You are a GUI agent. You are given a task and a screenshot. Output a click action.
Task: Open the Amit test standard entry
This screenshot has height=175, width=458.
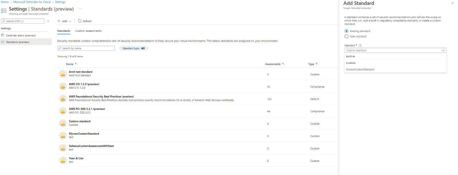pyautogui.click(x=80, y=72)
